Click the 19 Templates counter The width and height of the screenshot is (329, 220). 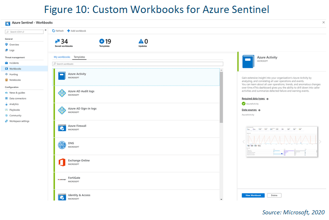point(105,43)
